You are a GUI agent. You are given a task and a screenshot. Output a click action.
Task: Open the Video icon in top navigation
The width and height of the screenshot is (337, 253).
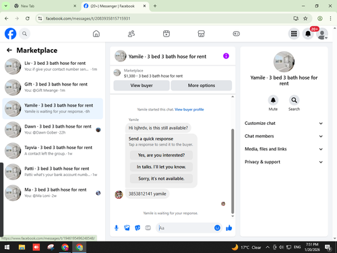point(166,34)
